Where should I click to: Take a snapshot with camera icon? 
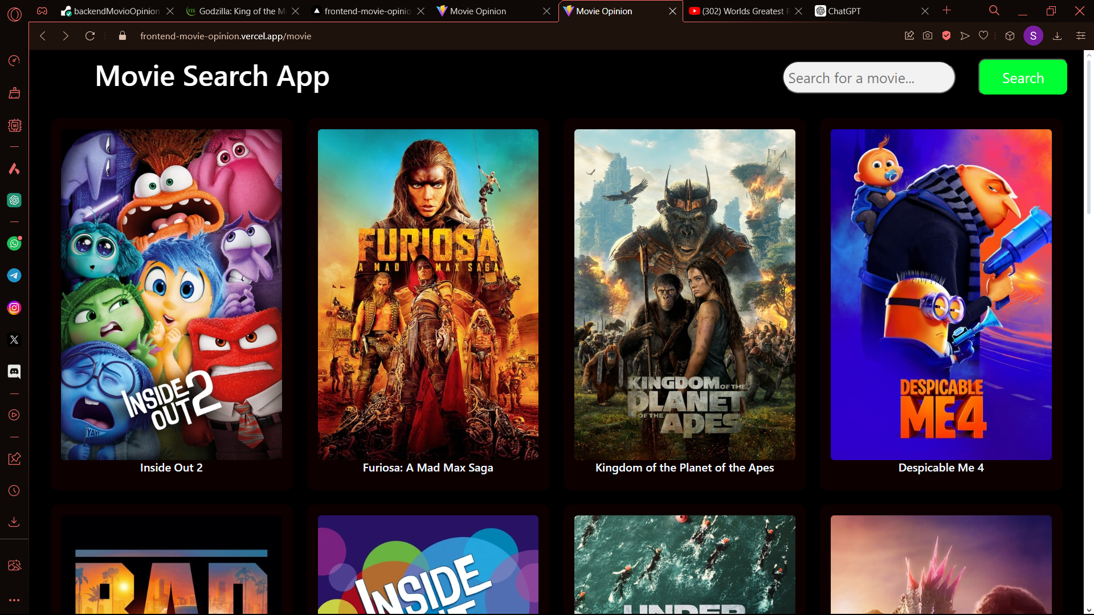pyautogui.click(x=928, y=36)
